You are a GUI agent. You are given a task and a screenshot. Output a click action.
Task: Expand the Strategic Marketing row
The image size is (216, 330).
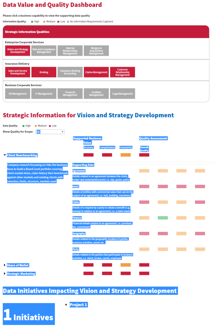click(5, 274)
